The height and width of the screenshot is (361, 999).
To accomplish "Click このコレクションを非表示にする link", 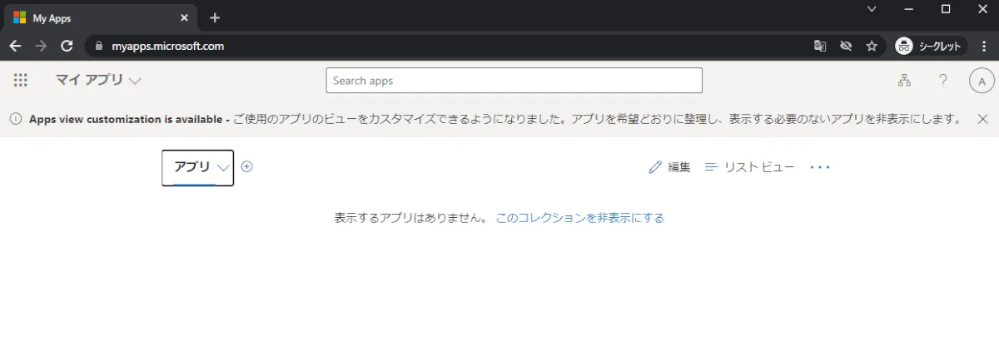I will point(580,218).
